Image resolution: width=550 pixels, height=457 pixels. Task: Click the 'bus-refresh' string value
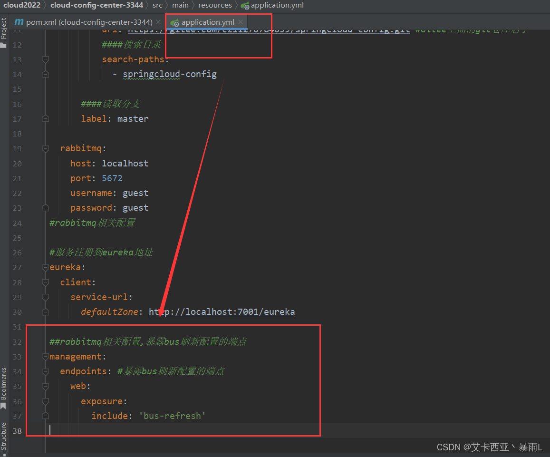click(172, 416)
